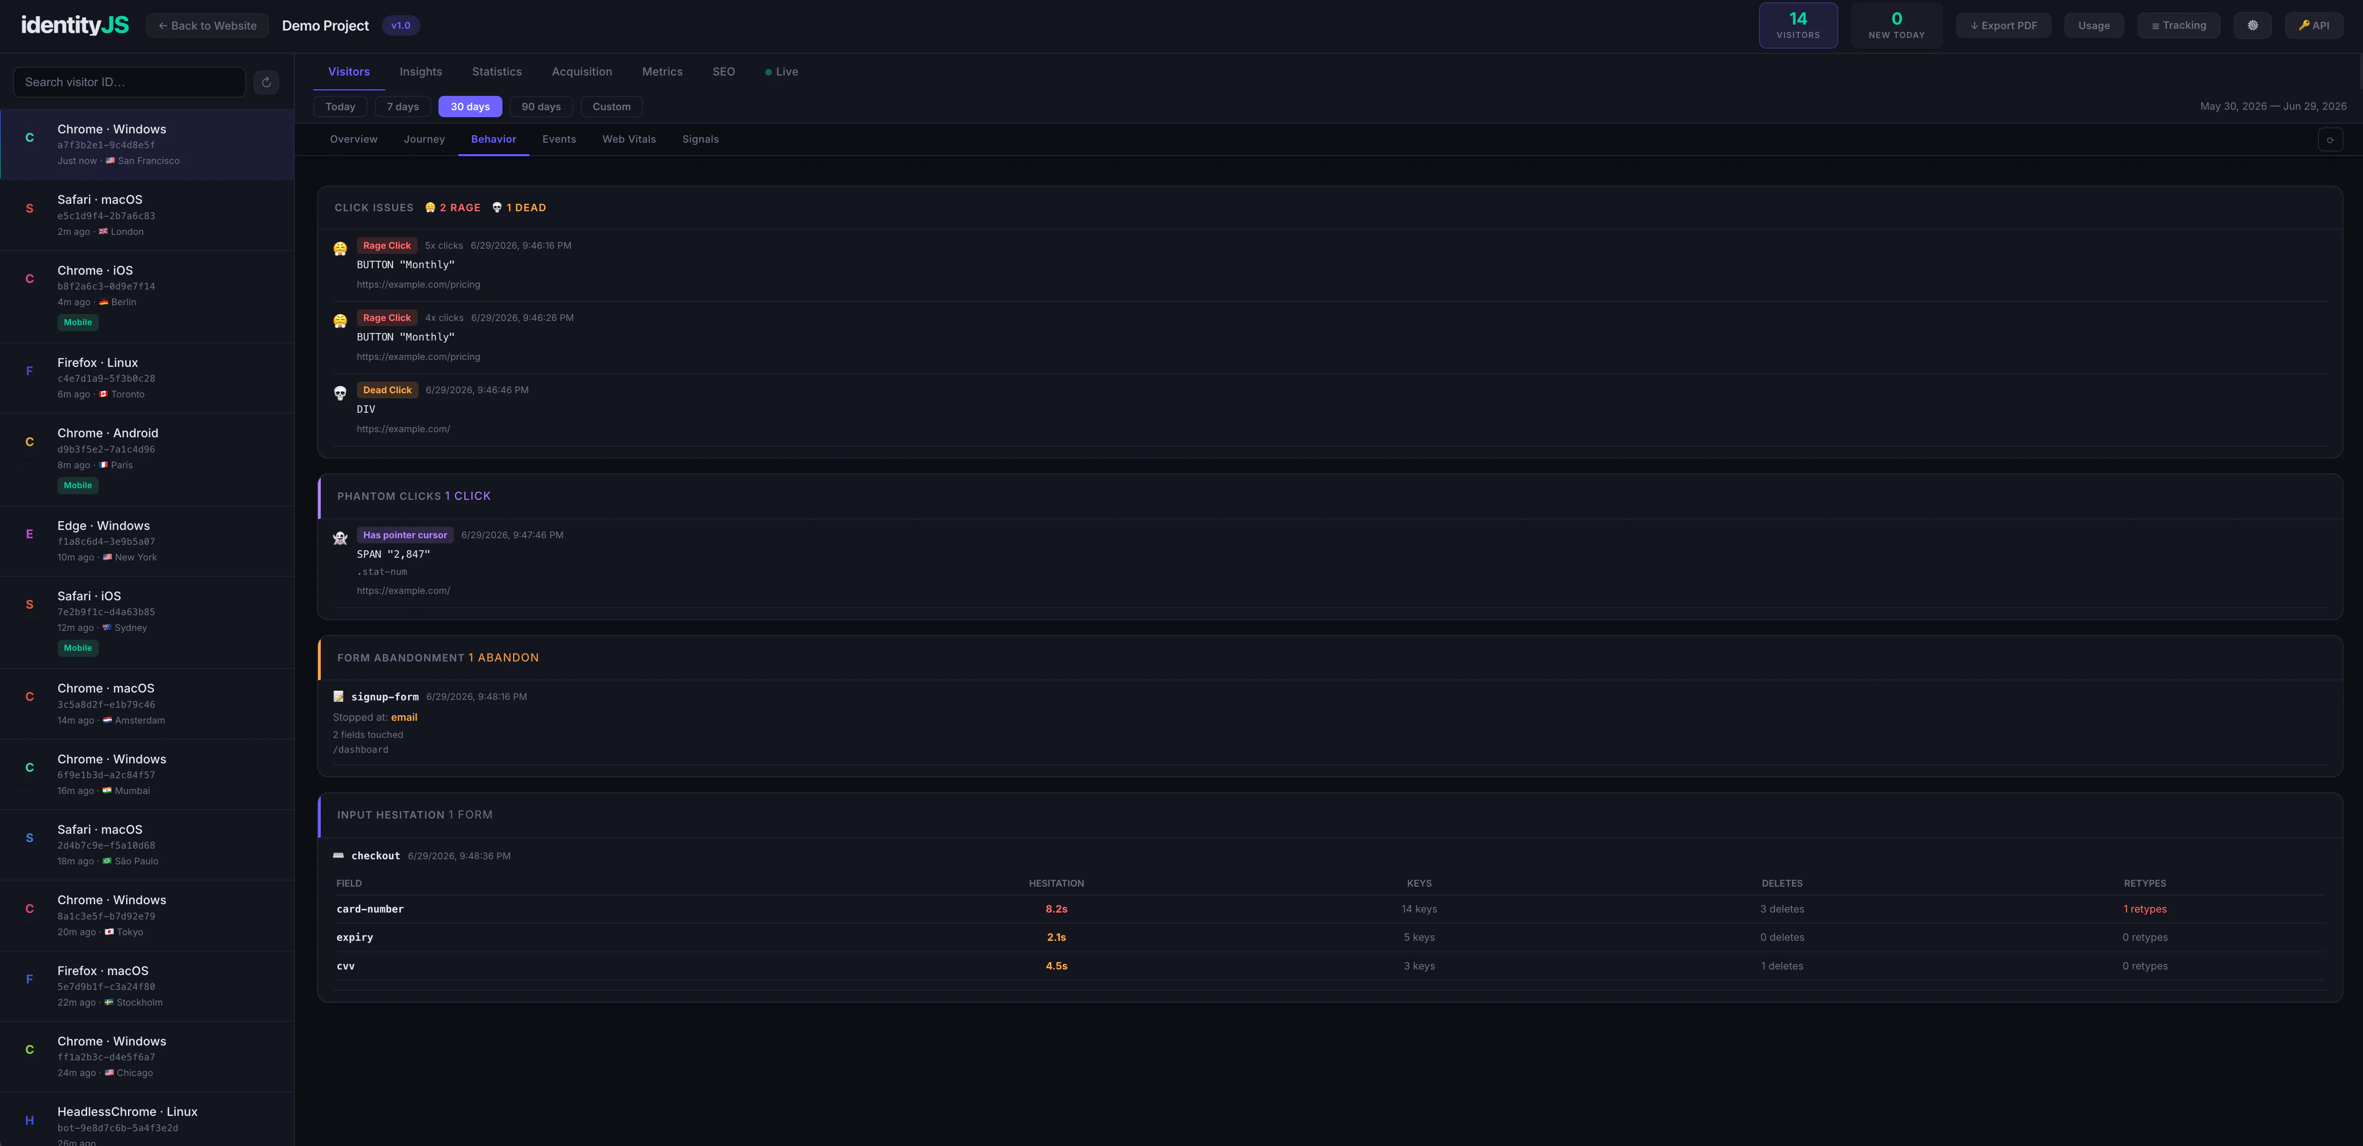Click the email stopped-at field text
Image resolution: width=2363 pixels, height=1146 pixels.
click(x=404, y=718)
